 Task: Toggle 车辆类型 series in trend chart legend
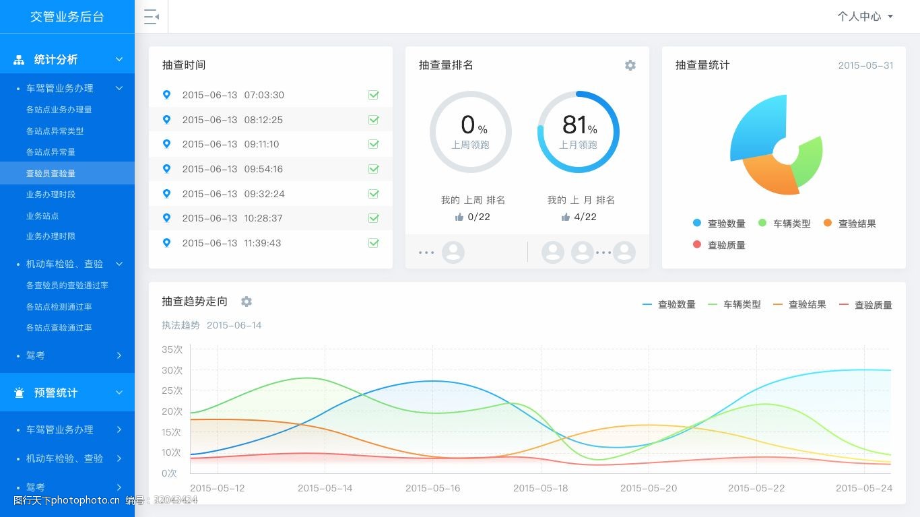coord(734,305)
